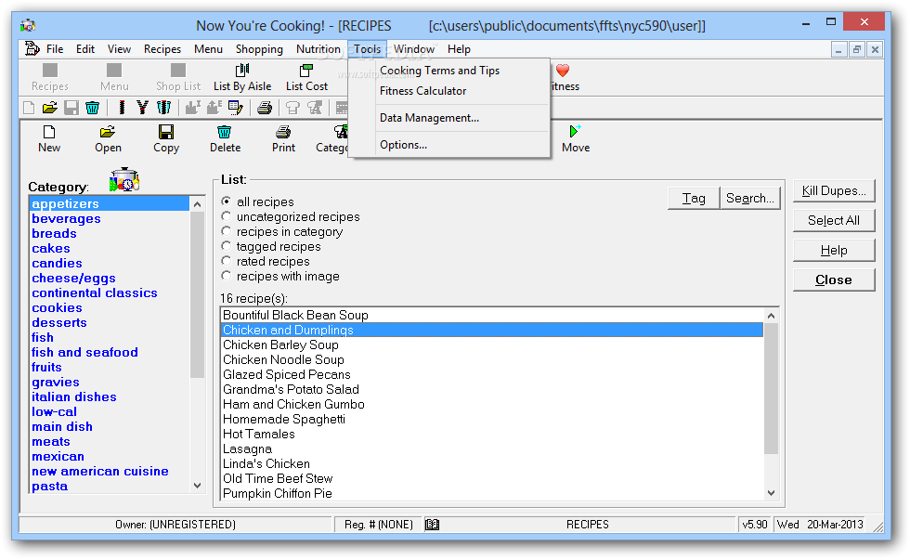
Task: Select the 'all recipes' radio button
Action: [227, 201]
